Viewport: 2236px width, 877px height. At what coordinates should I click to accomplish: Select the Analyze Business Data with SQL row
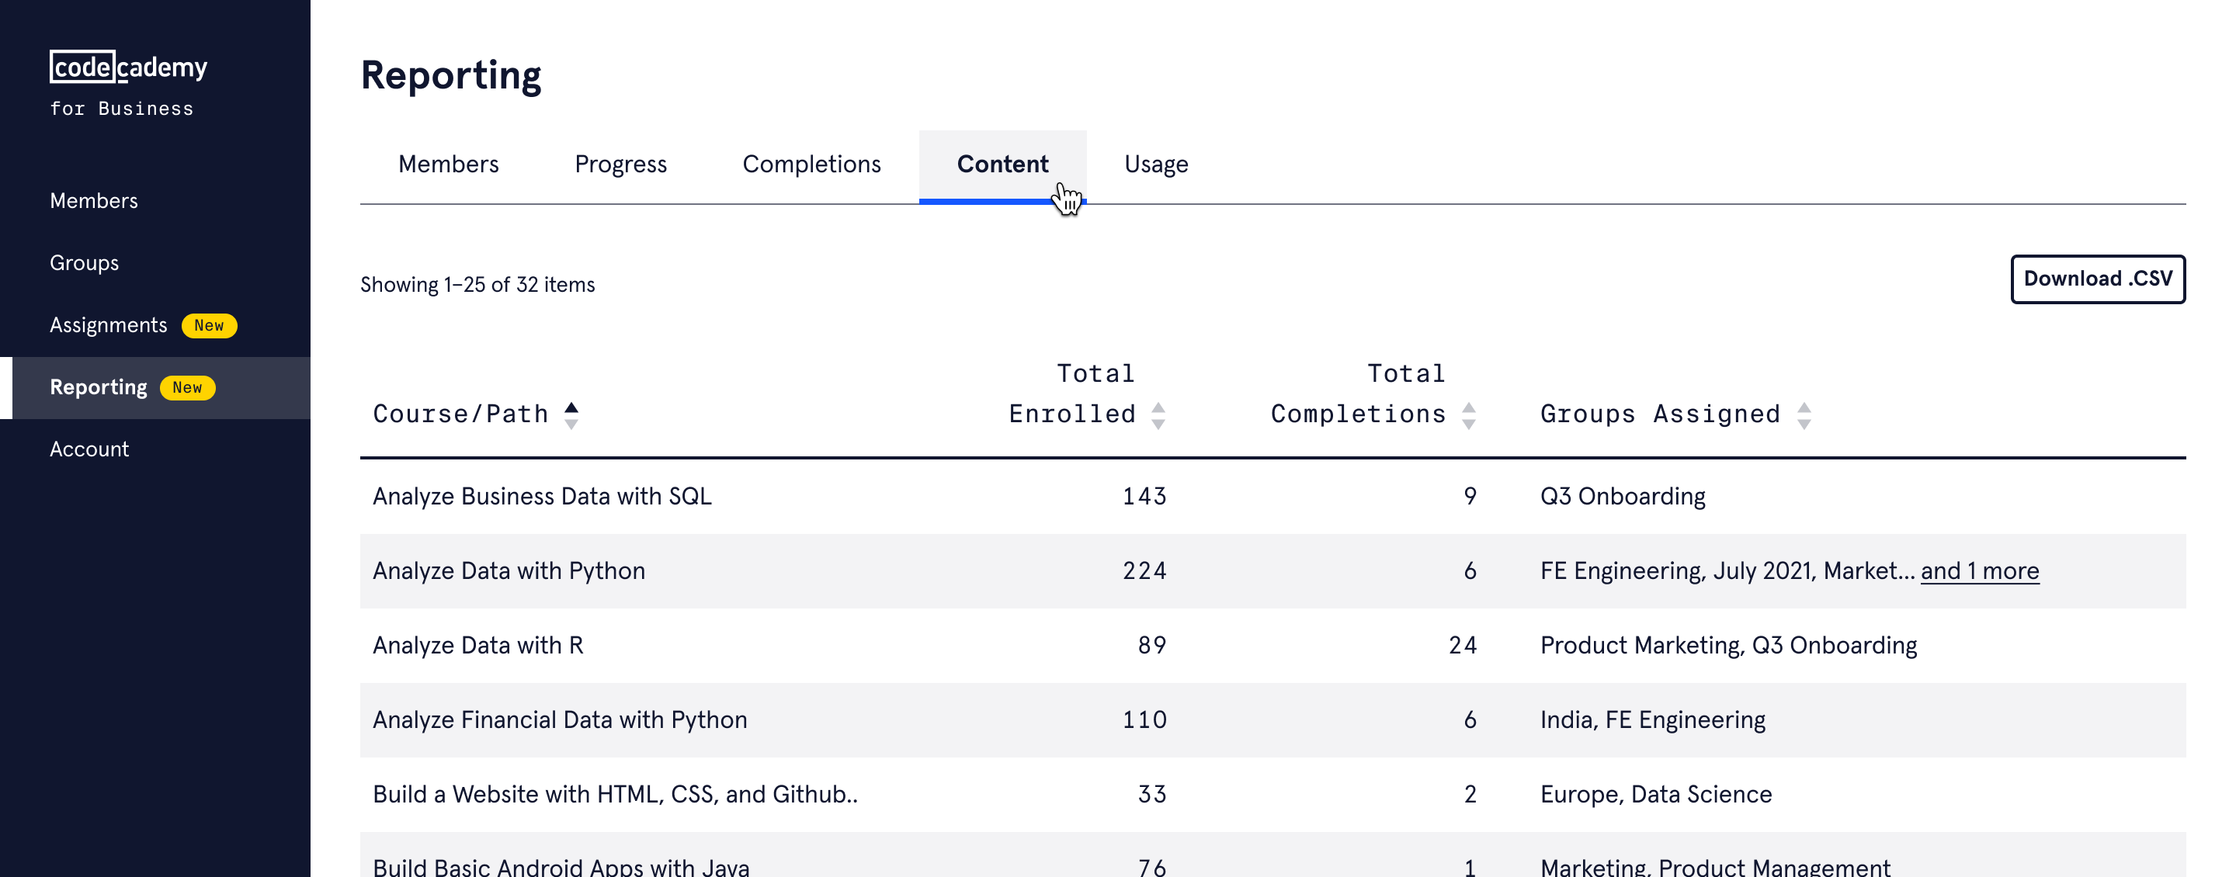click(542, 496)
